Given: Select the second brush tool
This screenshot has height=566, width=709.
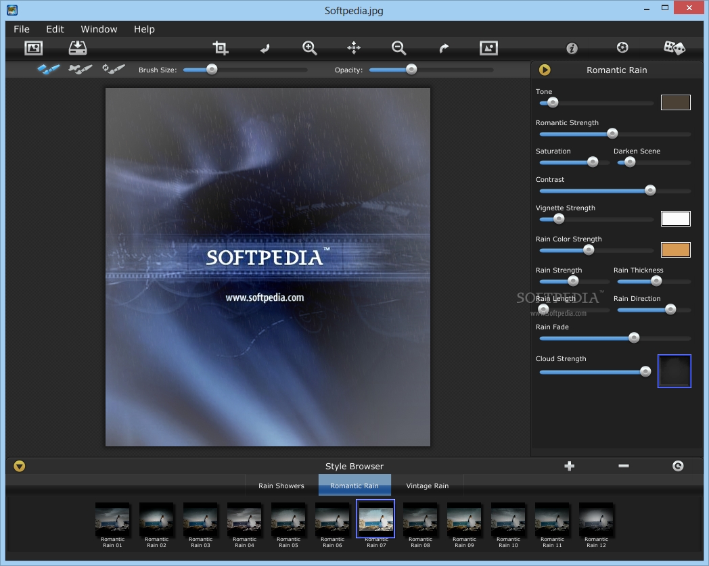Looking at the screenshot, I should [80, 69].
